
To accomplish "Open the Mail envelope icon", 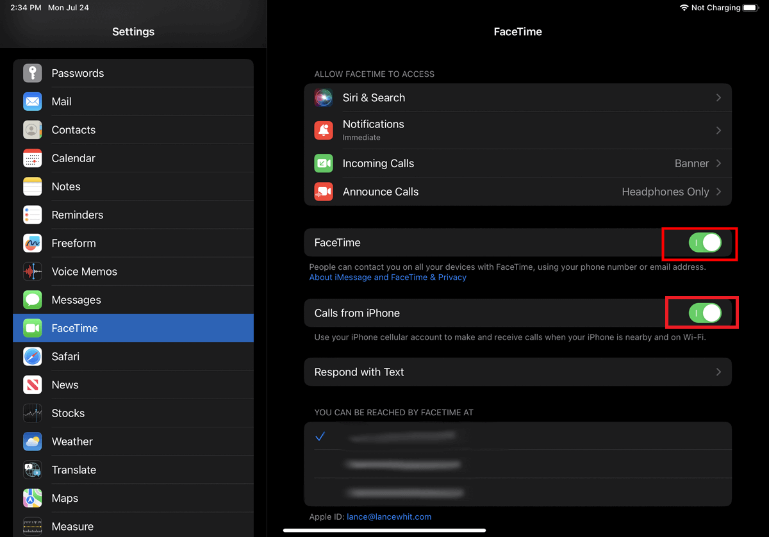I will tap(33, 101).
